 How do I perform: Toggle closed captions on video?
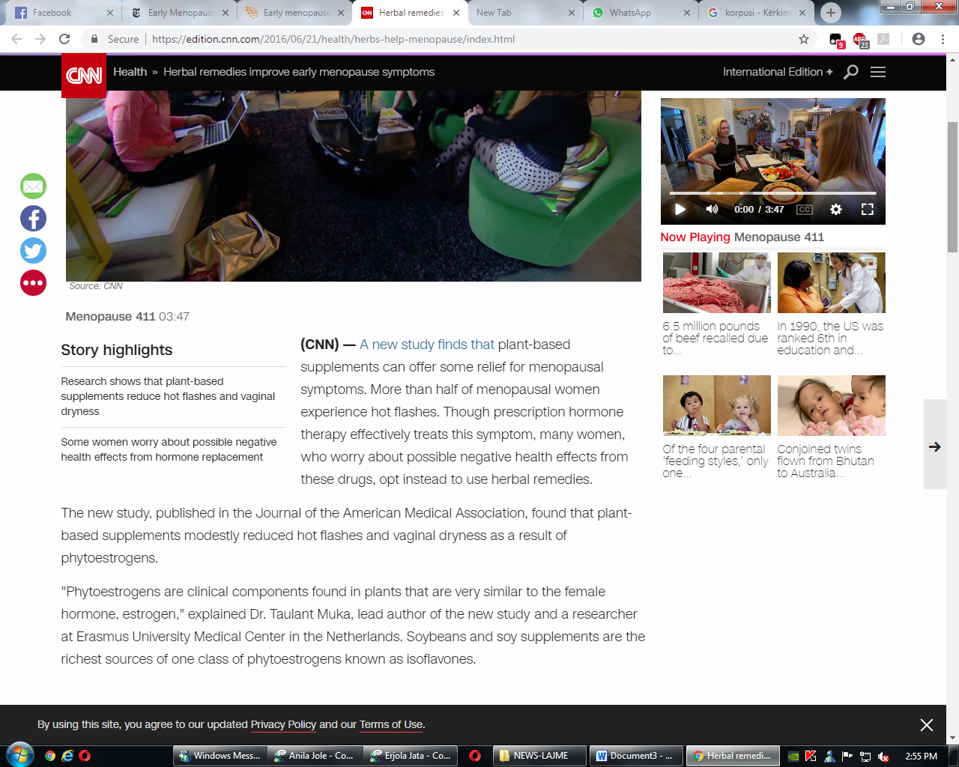coord(804,210)
